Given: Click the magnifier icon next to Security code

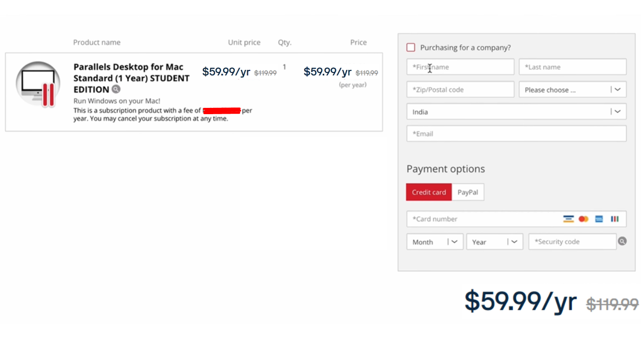Looking at the screenshot, I should pyautogui.click(x=622, y=241).
